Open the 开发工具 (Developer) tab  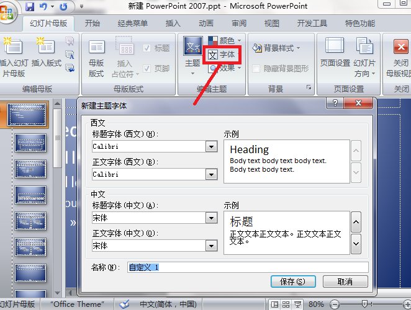pyautogui.click(x=312, y=24)
